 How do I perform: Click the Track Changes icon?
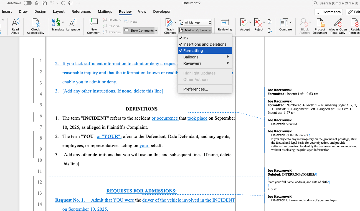[169, 24]
